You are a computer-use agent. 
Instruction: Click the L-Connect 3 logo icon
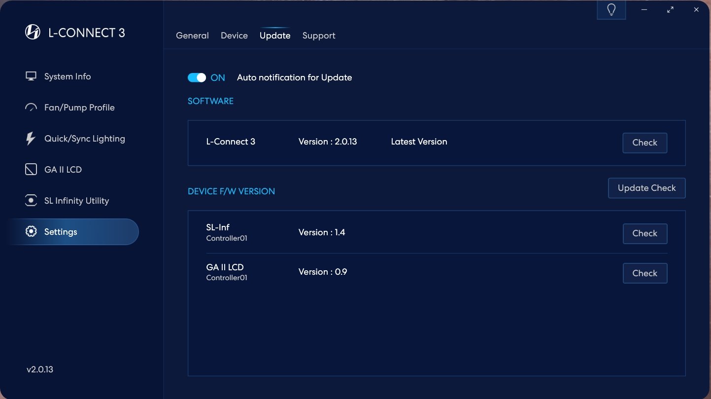(x=33, y=33)
